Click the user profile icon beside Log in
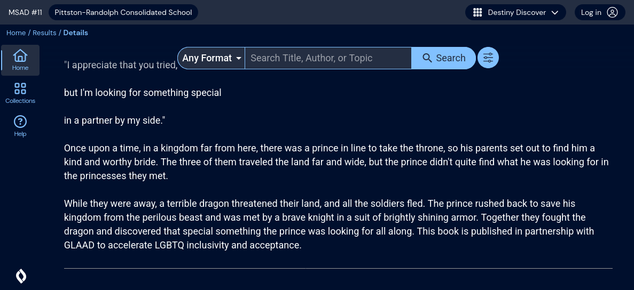Viewport: 634px width, 290px height. coord(613,12)
